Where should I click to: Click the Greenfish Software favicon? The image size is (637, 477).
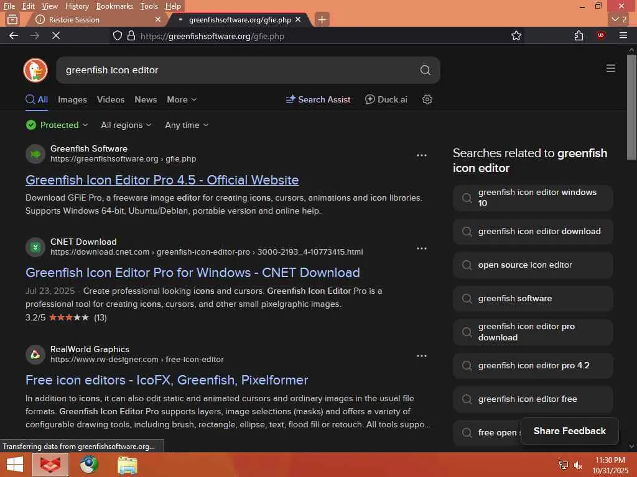[35, 154]
